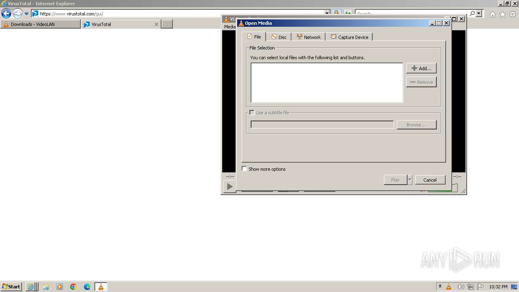
Task: Enable Show more options checkbox
Action: [x=244, y=169]
